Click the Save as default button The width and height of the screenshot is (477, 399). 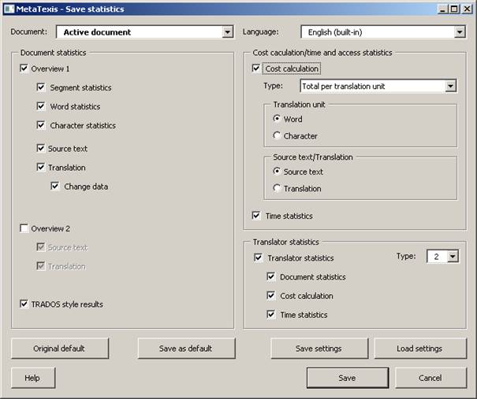(x=186, y=349)
